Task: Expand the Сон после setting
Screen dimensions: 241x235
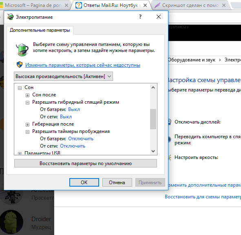Action: pyautogui.click(x=27, y=95)
